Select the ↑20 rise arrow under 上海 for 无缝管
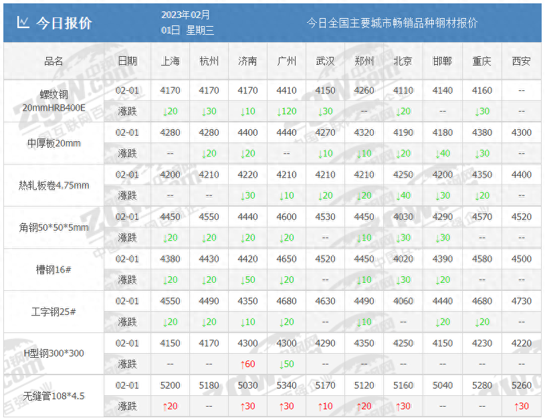Screen dimensions: 545x420 [170, 406]
